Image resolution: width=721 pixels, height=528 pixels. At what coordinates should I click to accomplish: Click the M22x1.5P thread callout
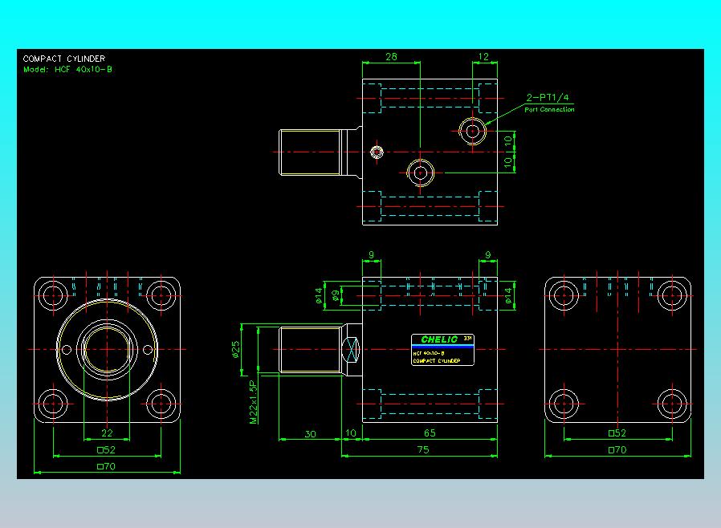pos(254,402)
